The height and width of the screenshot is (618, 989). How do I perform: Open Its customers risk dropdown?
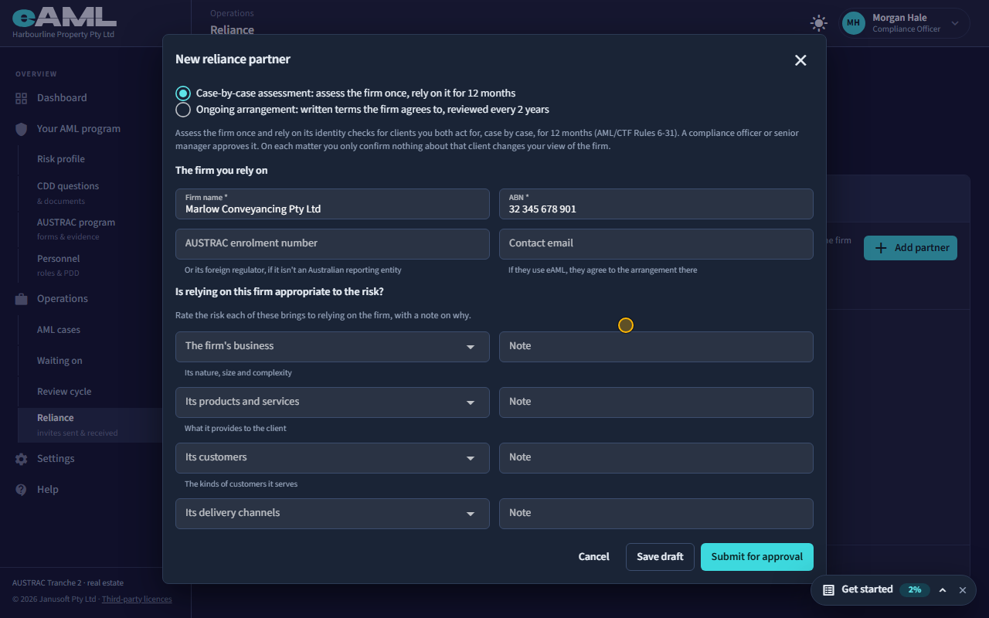[332, 458]
